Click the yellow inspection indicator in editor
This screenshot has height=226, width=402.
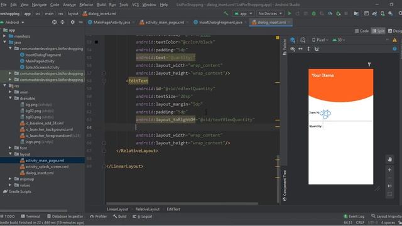pyautogui.click(x=278, y=38)
